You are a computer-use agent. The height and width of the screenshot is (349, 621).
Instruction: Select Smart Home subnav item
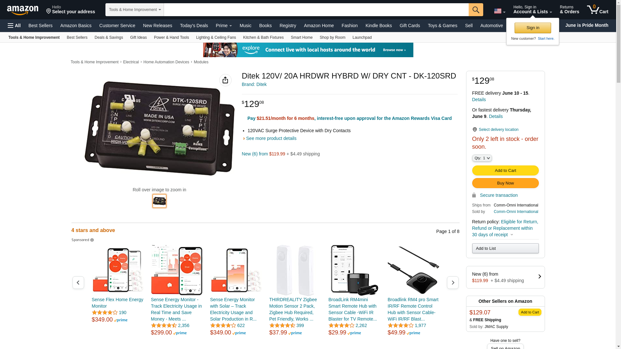pyautogui.click(x=301, y=37)
